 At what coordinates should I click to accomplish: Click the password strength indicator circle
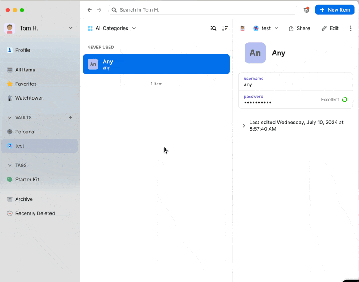[345, 100]
